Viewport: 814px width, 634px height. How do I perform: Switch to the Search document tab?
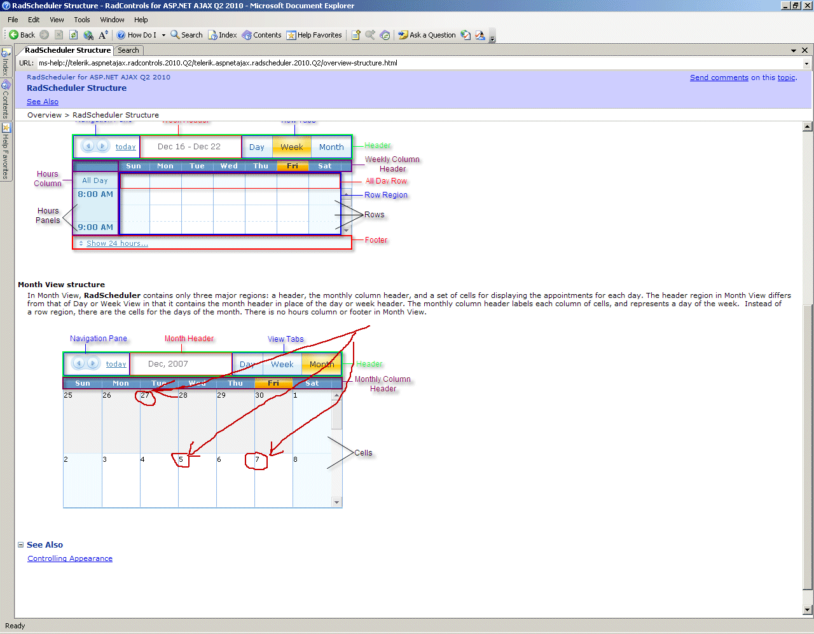click(x=128, y=50)
